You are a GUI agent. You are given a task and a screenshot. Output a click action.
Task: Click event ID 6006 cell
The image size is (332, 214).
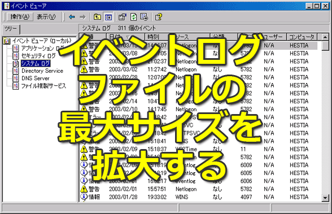pos(246,181)
